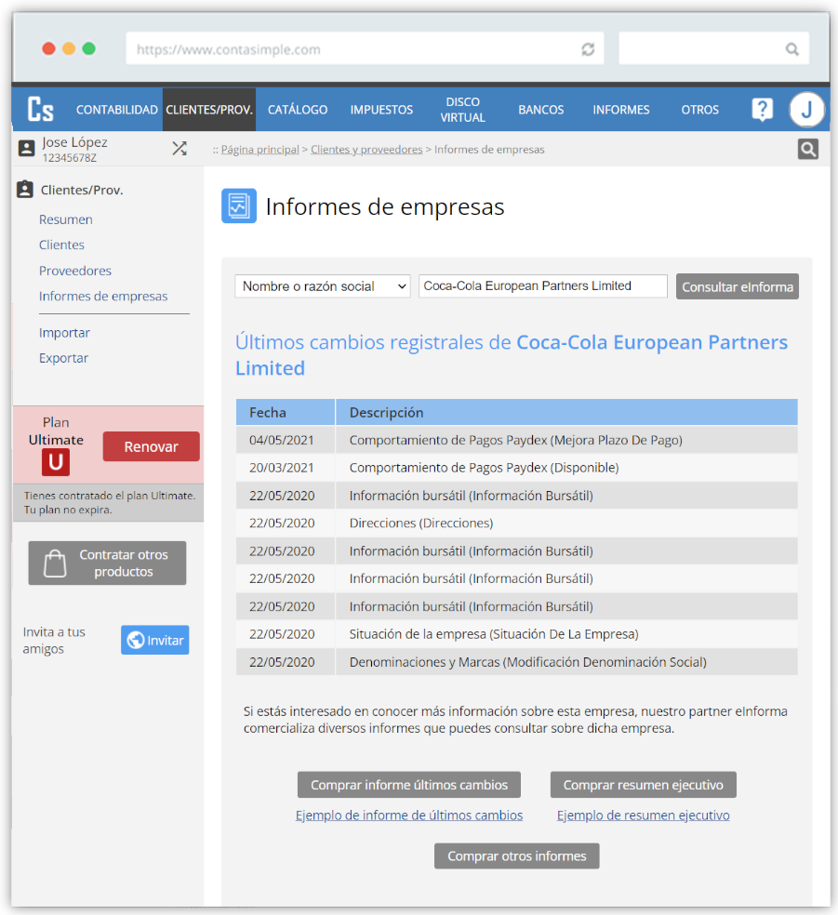Click the magnifier search icon below the navbar
The height and width of the screenshot is (915, 838).
[x=807, y=150]
